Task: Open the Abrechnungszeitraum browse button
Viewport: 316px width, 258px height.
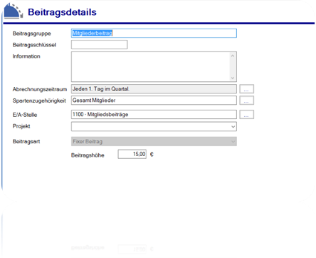Action: click(246, 89)
